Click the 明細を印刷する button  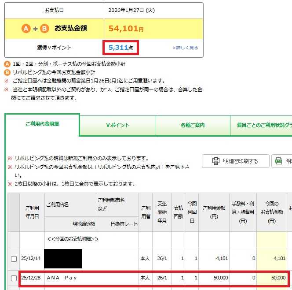[236, 161]
